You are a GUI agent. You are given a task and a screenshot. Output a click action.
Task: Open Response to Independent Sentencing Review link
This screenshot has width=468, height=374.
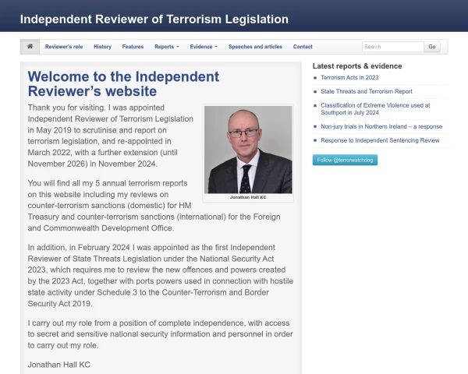(x=380, y=140)
